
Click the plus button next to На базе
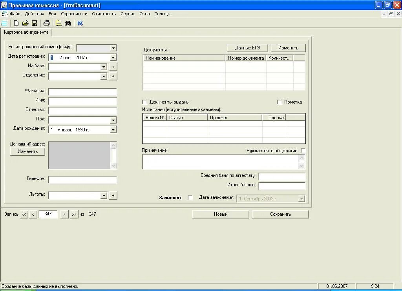coord(113,67)
